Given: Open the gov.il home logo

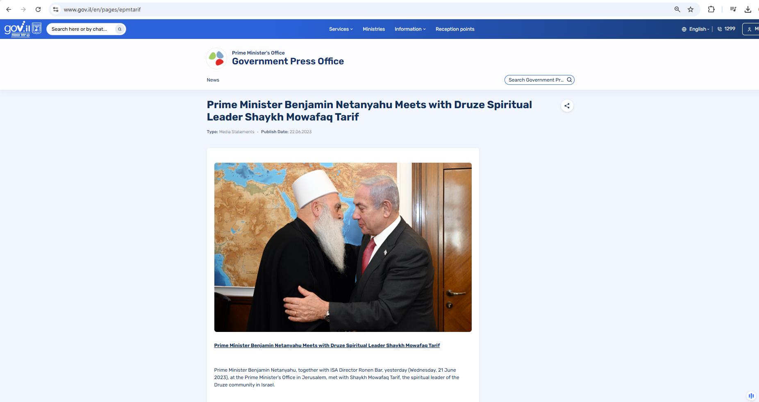Looking at the screenshot, I should 23,29.
